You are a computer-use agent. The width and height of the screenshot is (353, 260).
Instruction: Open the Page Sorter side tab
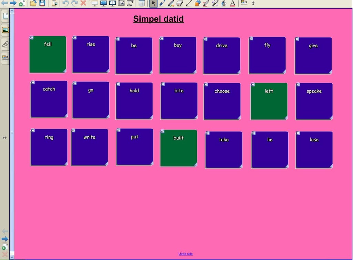pos(5,16)
